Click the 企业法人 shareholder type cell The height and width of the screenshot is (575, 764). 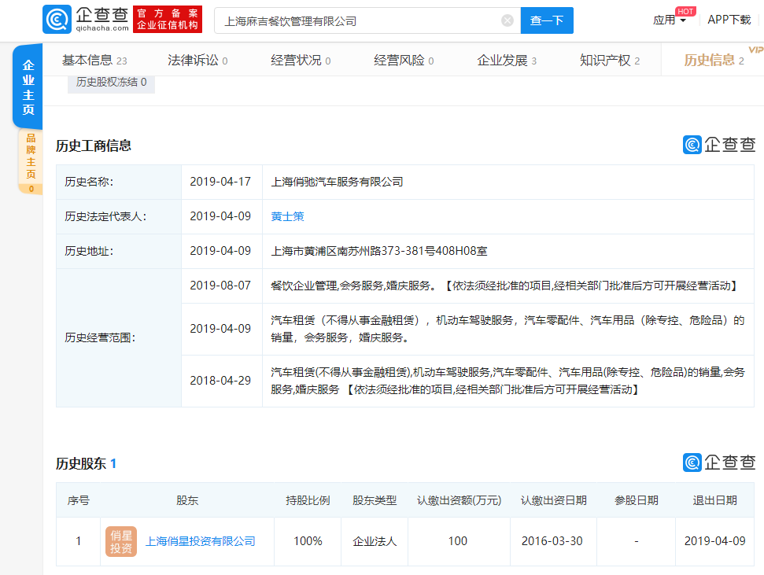pyautogui.click(x=375, y=541)
